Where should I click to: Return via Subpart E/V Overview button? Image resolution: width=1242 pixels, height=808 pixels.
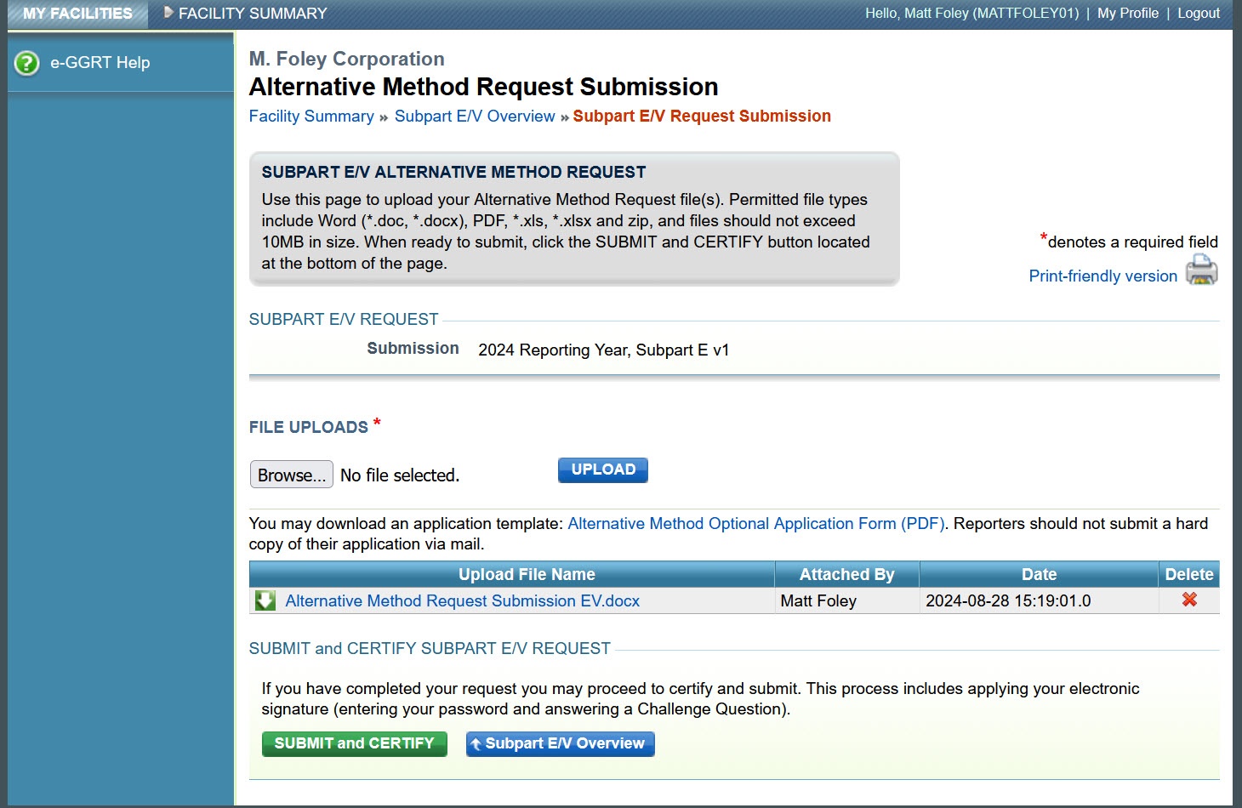[x=560, y=743]
